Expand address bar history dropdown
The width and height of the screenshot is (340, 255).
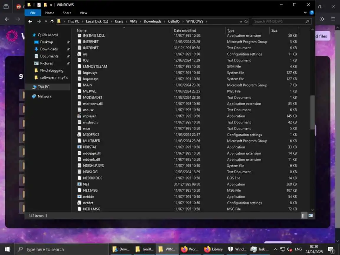coord(241,22)
